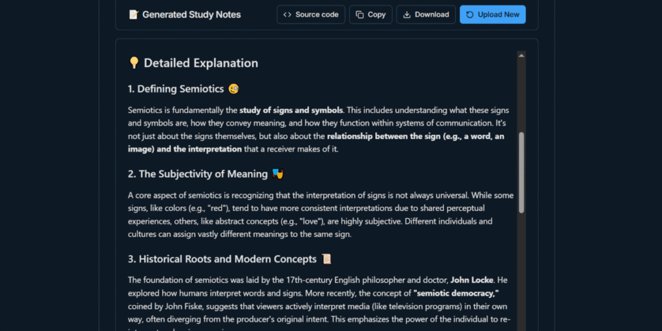
Task: Click the bold phrase "study of signs and symbols"
Action: [291, 110]
